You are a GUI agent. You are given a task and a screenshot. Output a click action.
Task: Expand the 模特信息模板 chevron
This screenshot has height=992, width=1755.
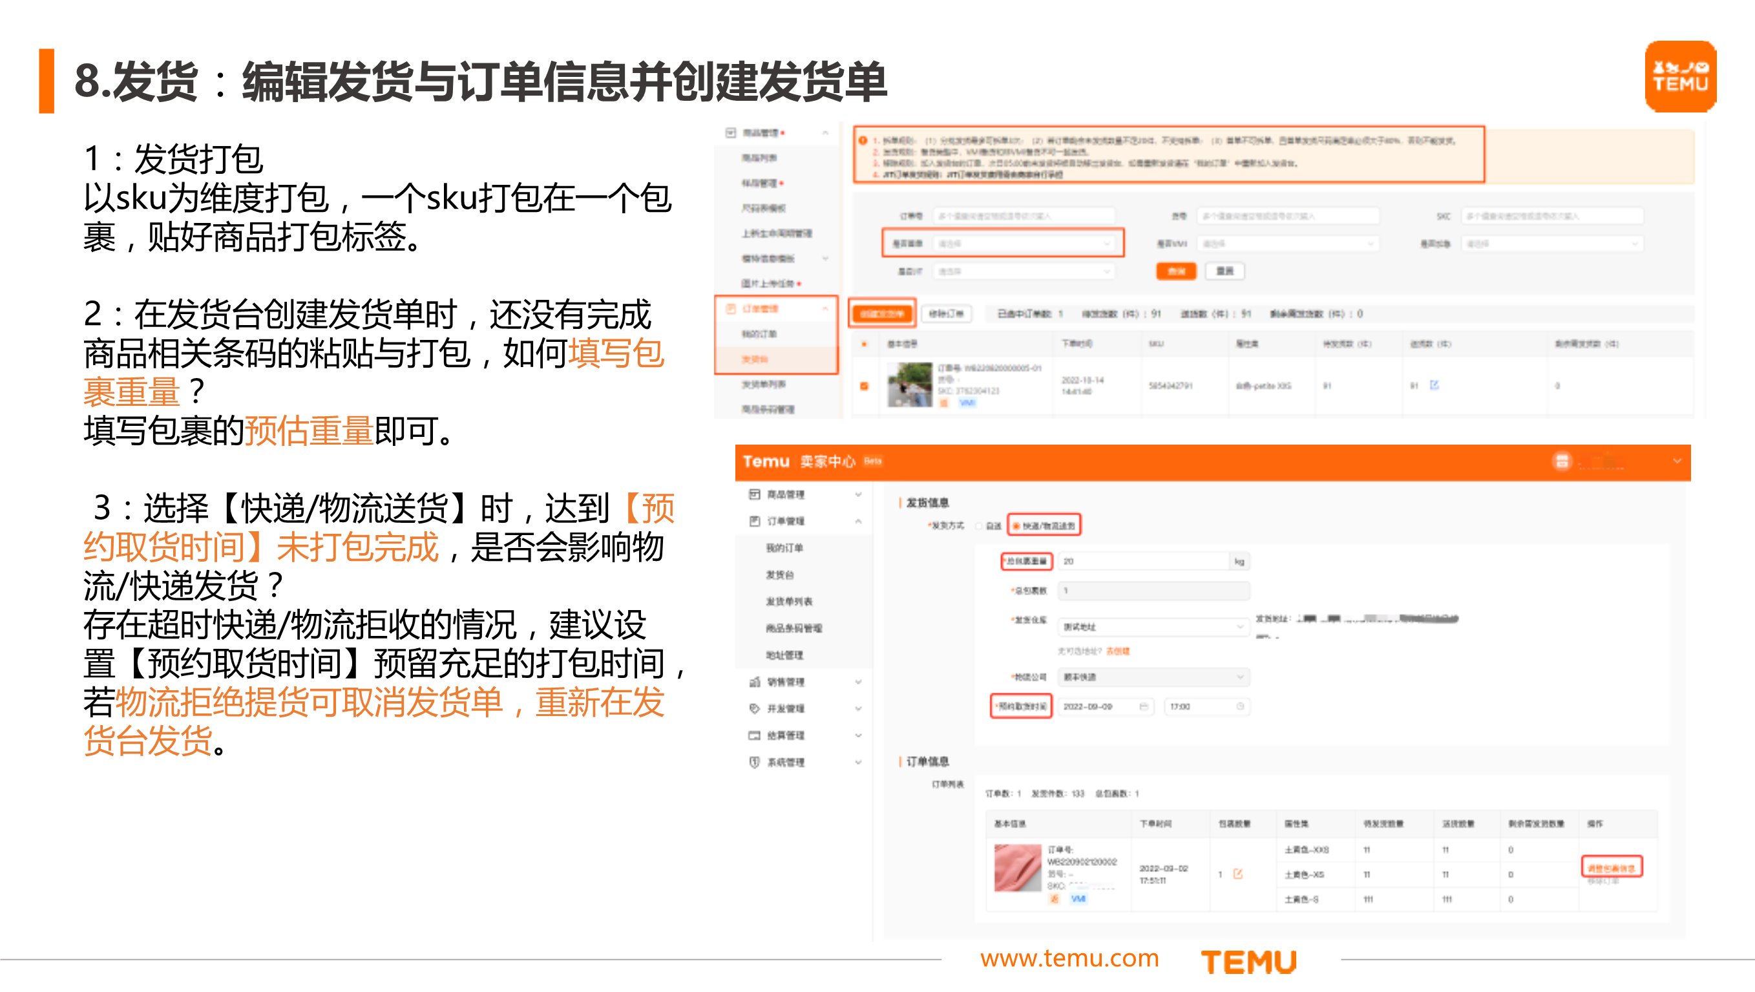coord(825,259)
